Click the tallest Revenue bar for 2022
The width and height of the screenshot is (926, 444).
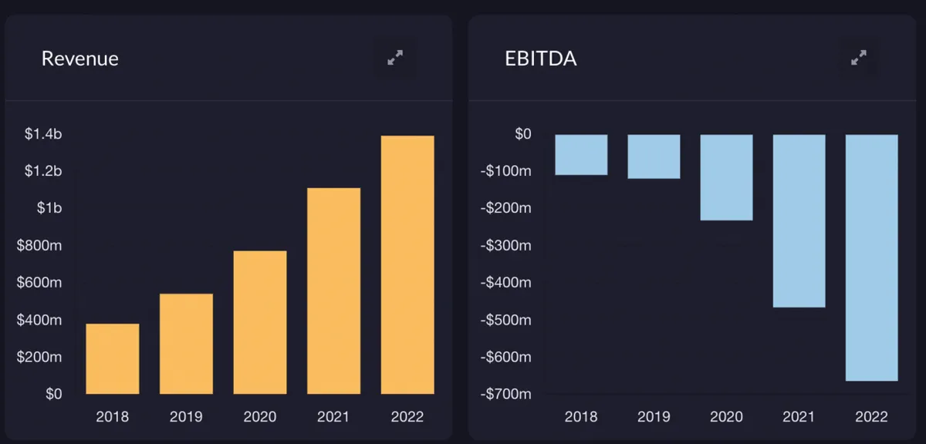pos(407,264)
